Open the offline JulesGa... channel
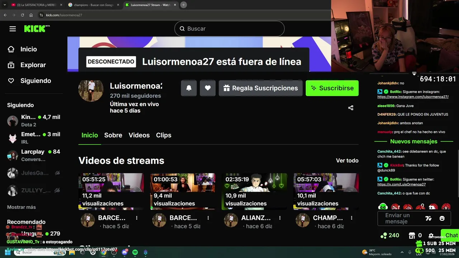This screenshot has width=459, height=258. tap(34, 173)
